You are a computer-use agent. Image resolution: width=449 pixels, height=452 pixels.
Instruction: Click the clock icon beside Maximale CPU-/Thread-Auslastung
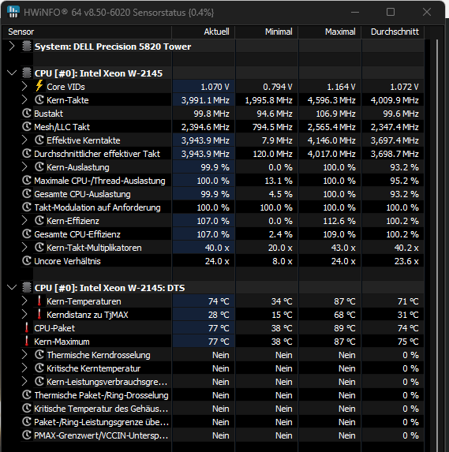coord(27,180)
